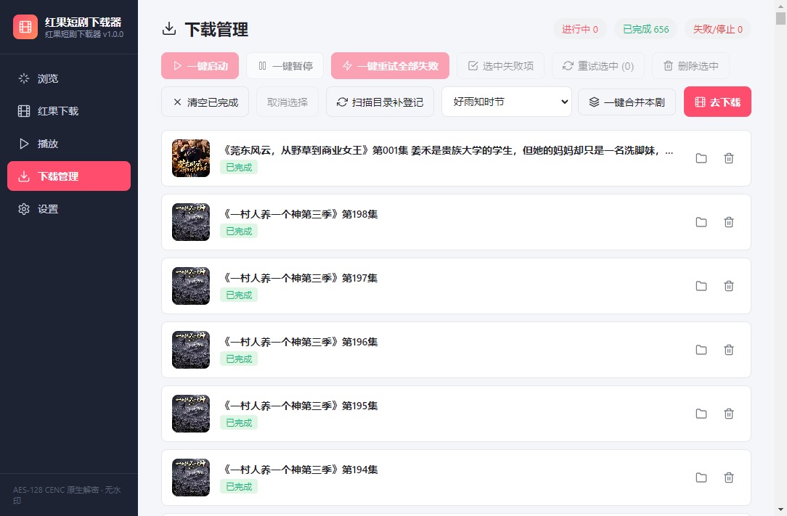
Task: Click 扫描目录补登记 button
Action: click(380, 102)
